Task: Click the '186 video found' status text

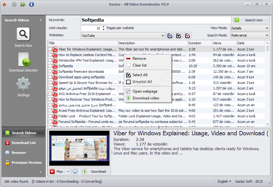Action: click(x=16, y=181)
